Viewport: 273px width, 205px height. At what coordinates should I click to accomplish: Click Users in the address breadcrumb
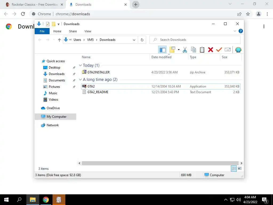[77, 40]
